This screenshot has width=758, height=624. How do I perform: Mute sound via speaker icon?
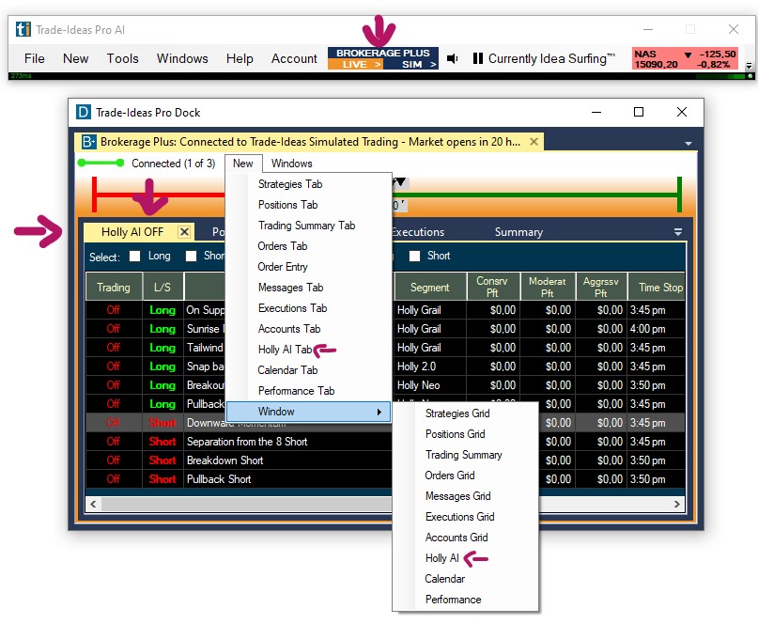point(453,58)
